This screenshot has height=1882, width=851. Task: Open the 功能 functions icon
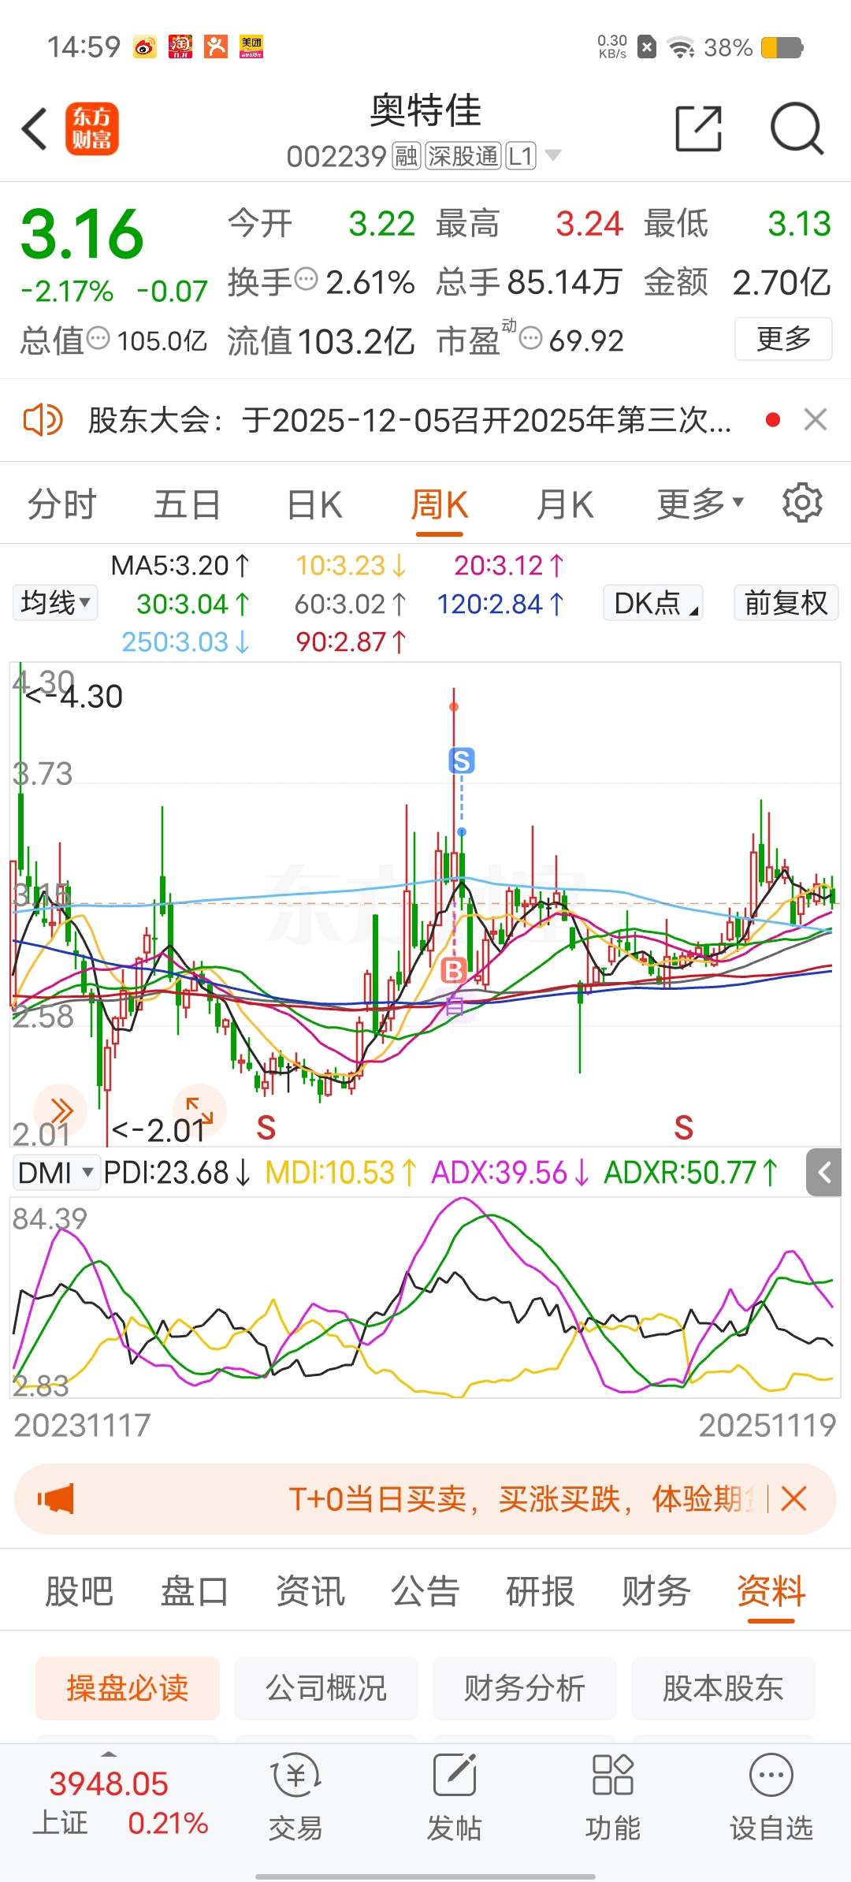[x=612, y=1798]
